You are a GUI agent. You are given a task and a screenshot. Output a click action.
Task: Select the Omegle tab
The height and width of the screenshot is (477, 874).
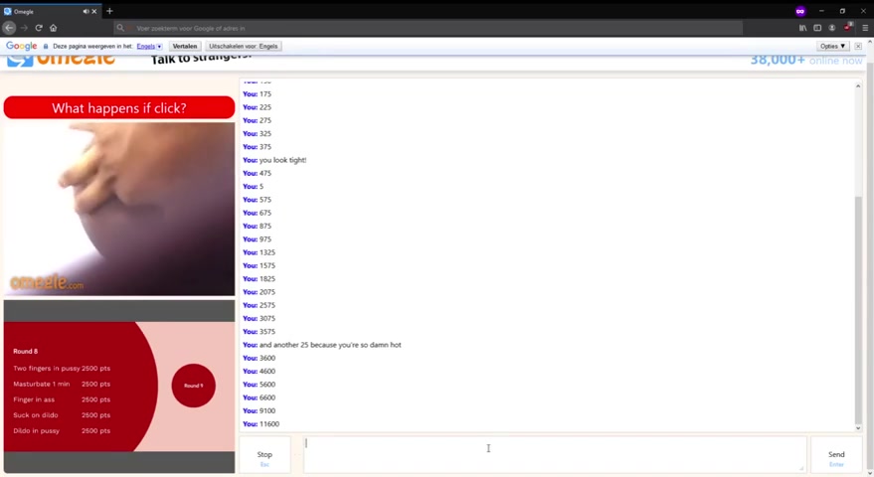50,11
